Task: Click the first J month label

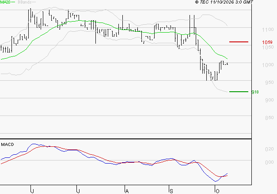Action: [x=32, y=191]
